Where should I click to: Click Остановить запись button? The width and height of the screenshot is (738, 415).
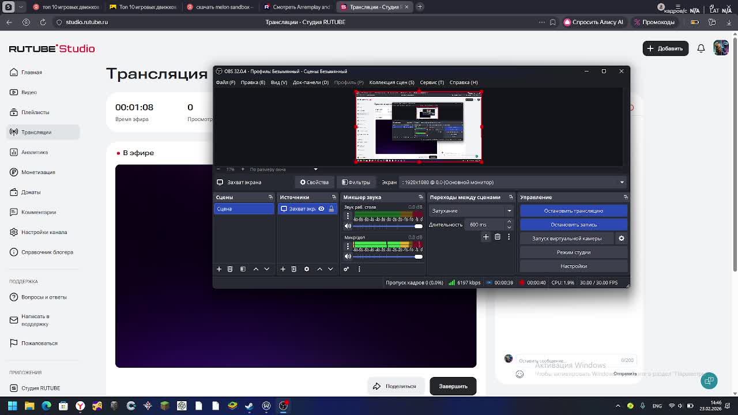[574, 225]
